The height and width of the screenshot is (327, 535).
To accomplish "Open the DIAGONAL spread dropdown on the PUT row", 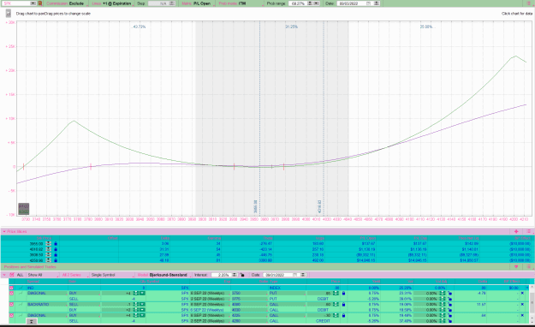I will (x=46, y=294).
